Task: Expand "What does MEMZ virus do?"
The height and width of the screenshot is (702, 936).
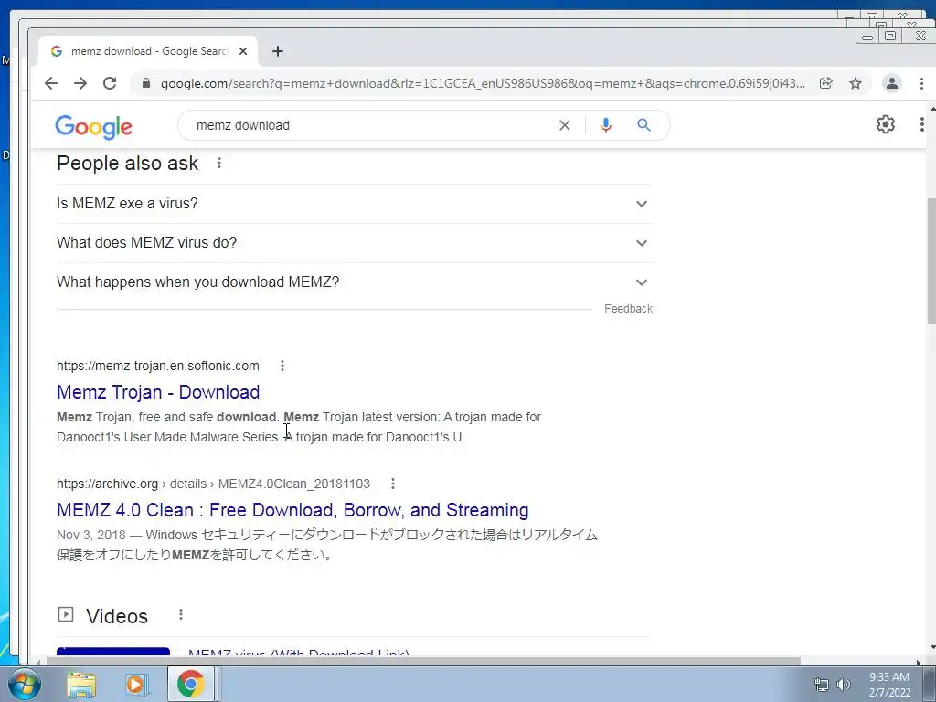Action: (355, 243)
